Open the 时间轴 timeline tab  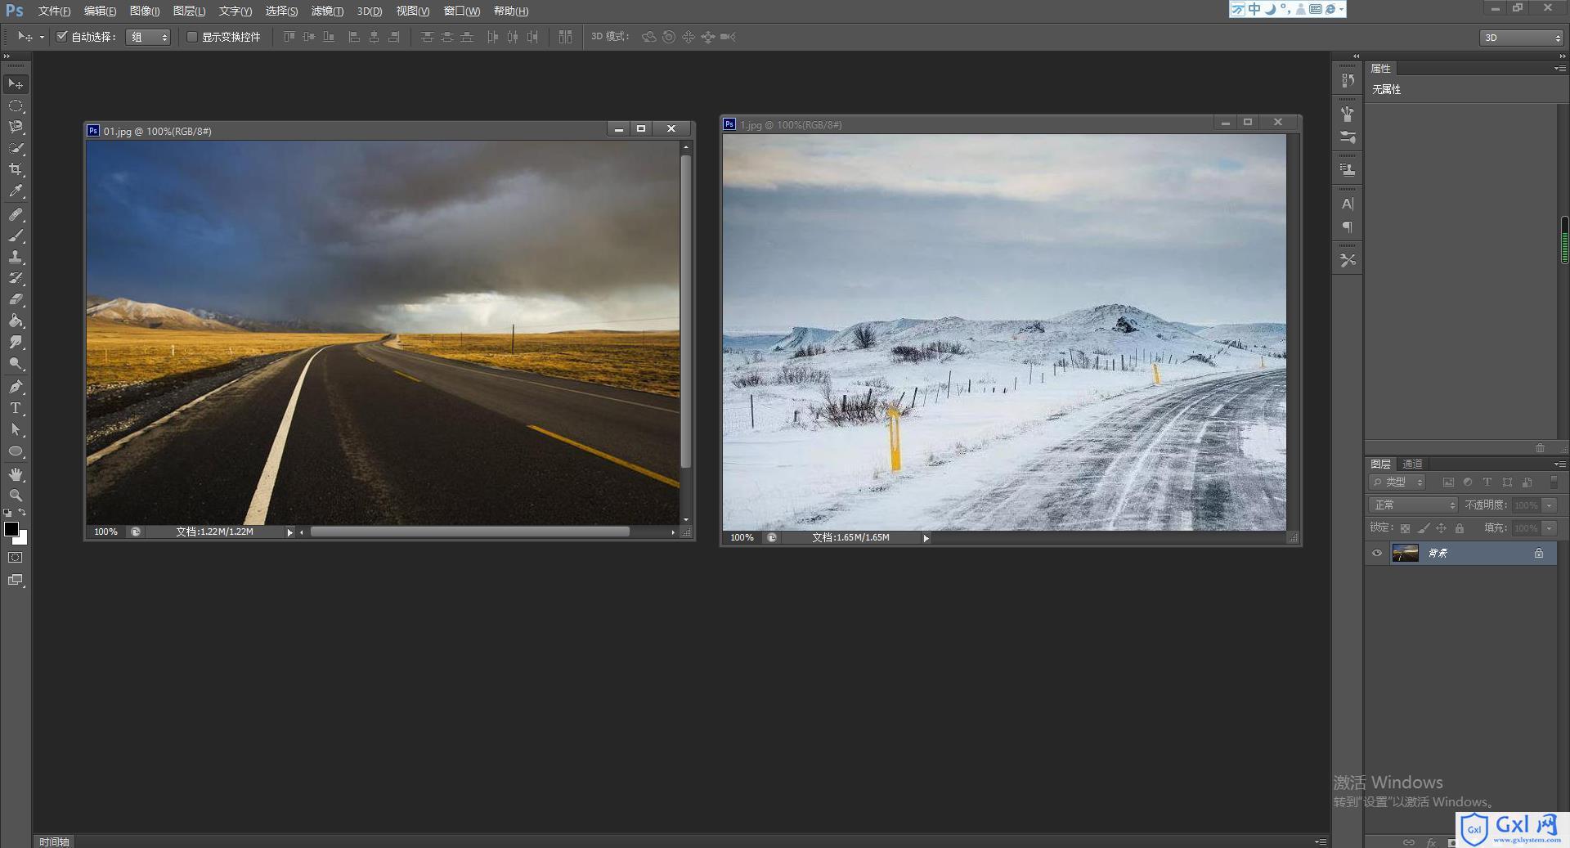point(54,841)
